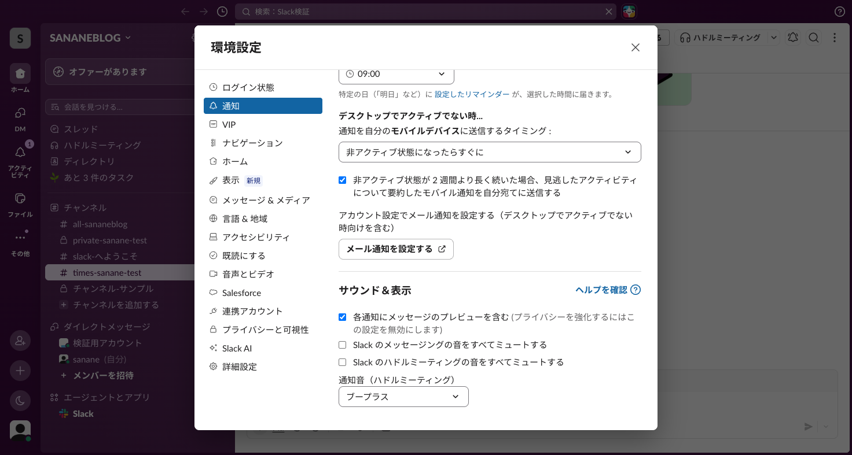Open the send options chevron
Viewport: 852px width, 455px height.
(x=826, y=427)
